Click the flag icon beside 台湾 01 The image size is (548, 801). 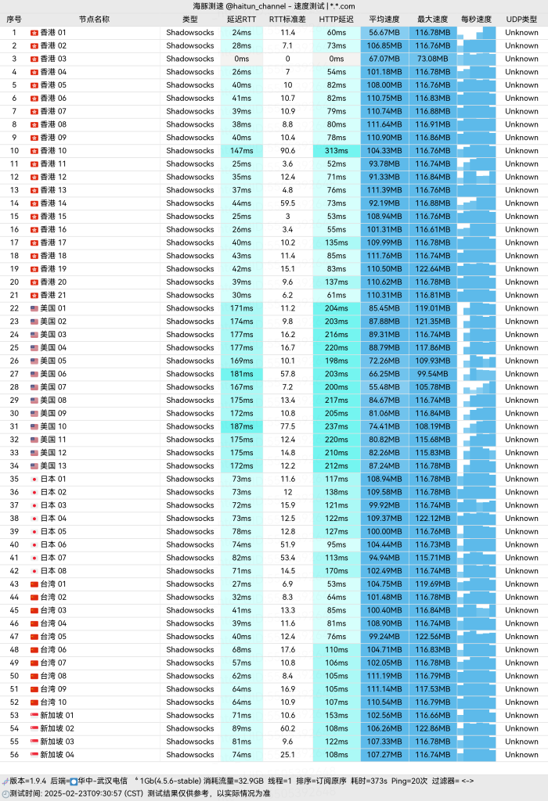click(x=34, y=584)
